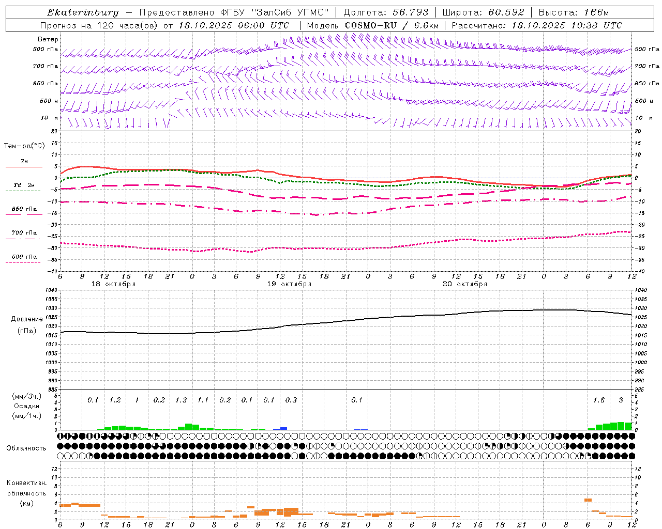Click the 'Долгота: 56.793' header value

(386, 12)
